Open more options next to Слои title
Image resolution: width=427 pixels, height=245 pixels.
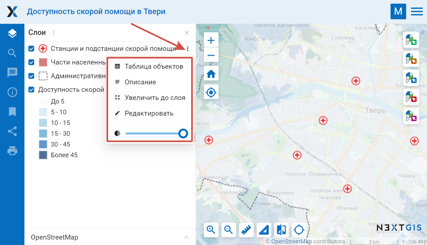[54, 33]
